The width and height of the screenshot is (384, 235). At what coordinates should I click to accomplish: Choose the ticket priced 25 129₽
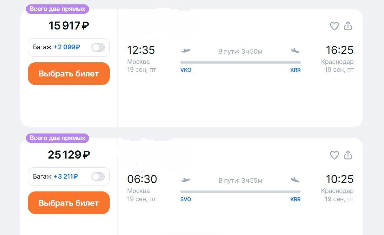tap(69, 203)
